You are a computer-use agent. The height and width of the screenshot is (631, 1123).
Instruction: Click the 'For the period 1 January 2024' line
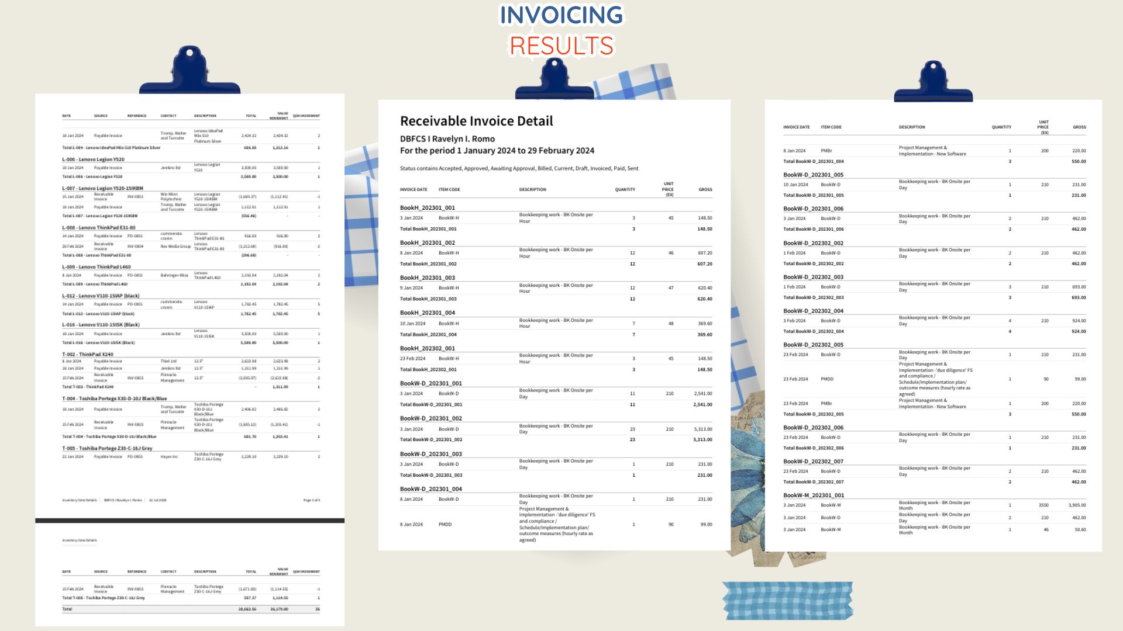coord(497,151)
